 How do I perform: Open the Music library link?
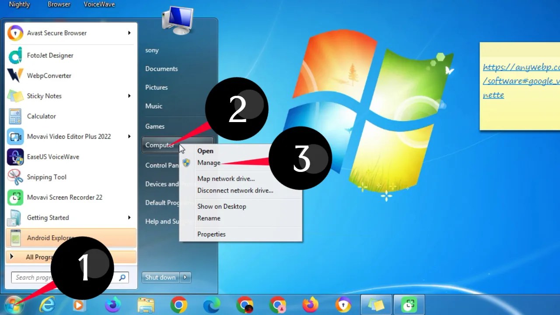154,106
